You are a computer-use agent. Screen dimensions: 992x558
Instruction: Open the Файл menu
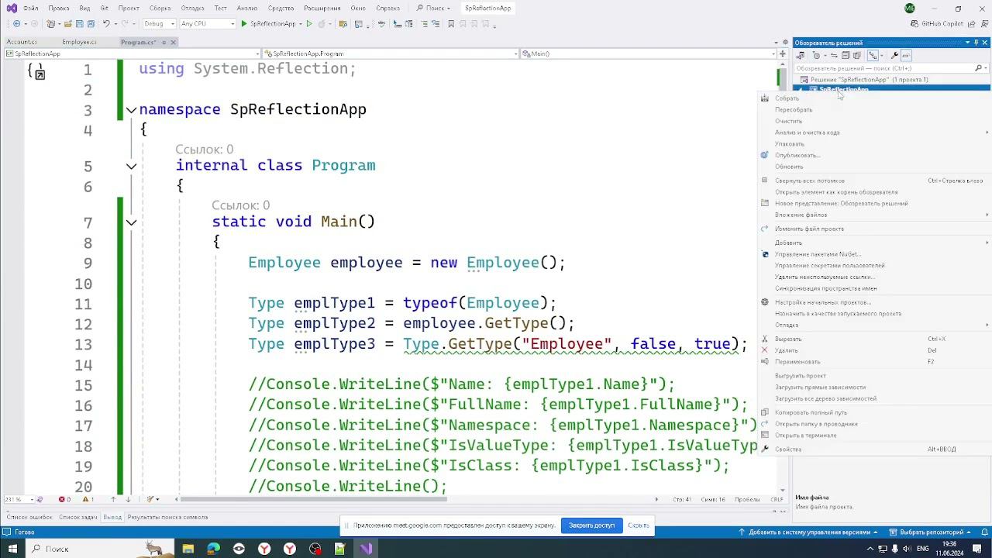point(30,8)
